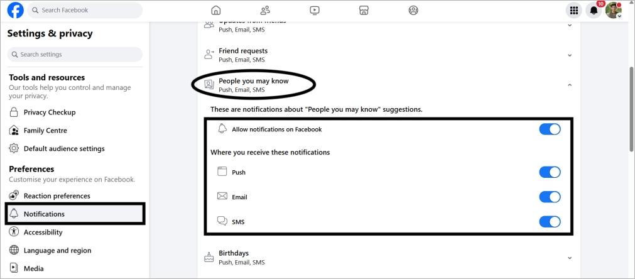Open the Friends icon in top bar
635x279 pixels.
point(265,10)
